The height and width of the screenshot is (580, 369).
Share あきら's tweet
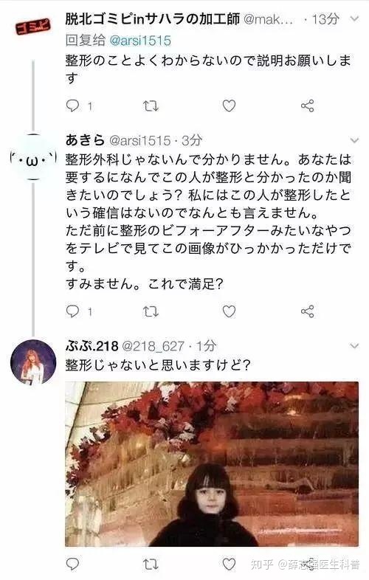tap(308, 311)
